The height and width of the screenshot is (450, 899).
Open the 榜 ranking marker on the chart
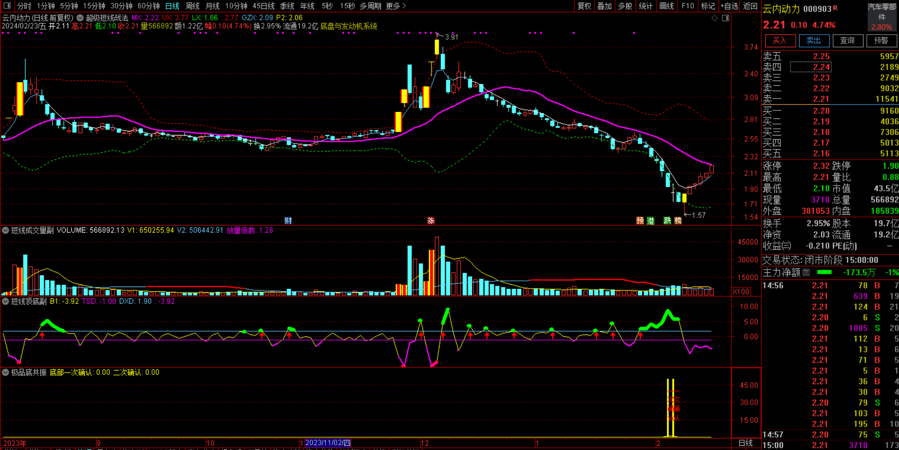click(x=678, y=221)
